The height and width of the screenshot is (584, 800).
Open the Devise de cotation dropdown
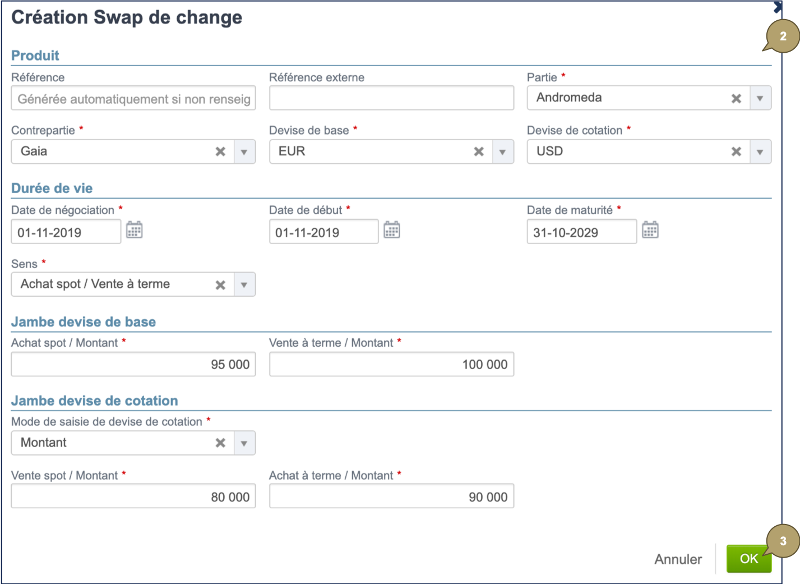[x=760, y=151]
